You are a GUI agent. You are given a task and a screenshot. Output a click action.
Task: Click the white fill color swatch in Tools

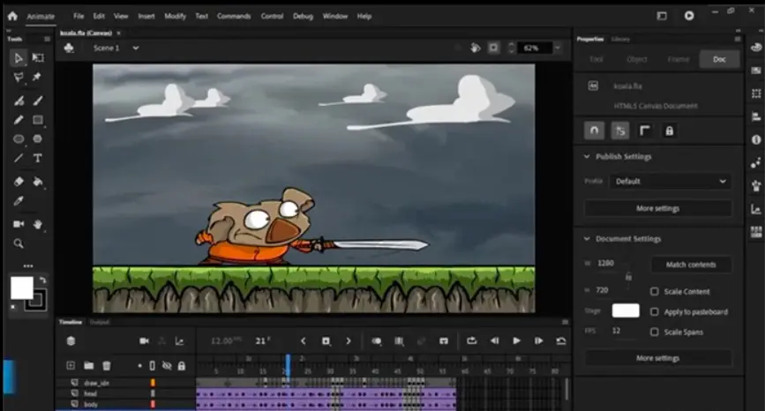click(x=22, y=288)
